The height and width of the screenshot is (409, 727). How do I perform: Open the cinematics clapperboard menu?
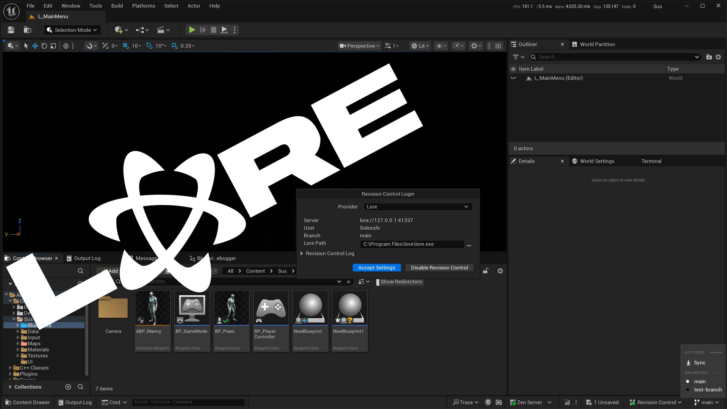coord(163,30)
